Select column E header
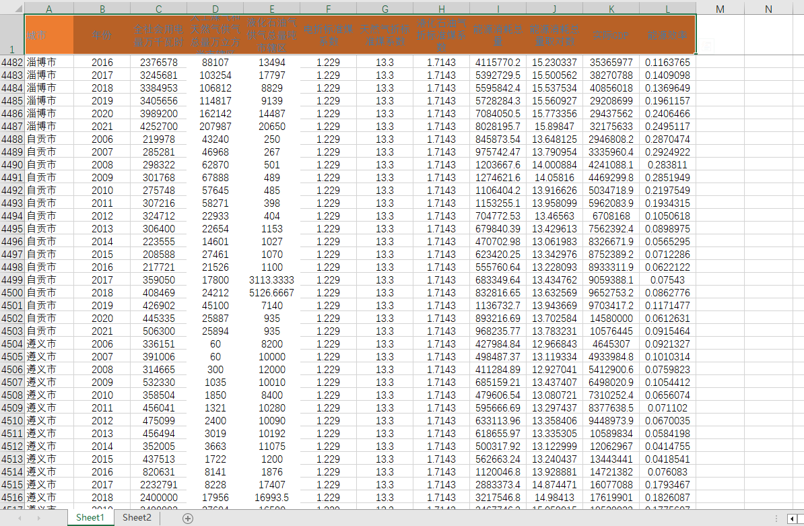804x526 pixels. 272,9
